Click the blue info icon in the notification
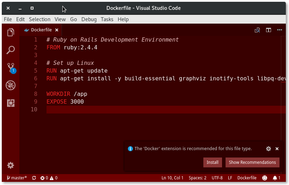289x185 pixels. pos(130,149)
